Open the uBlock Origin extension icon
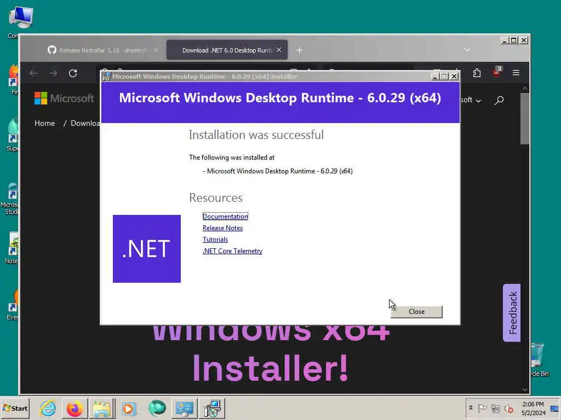561x420 pixels. pos(496,72)
